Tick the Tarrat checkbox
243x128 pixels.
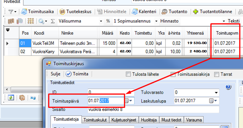[216, 74]
